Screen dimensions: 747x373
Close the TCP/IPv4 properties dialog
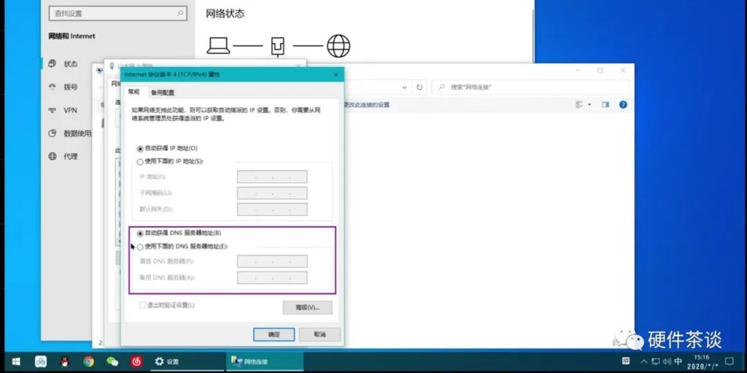tap(335, 75)
